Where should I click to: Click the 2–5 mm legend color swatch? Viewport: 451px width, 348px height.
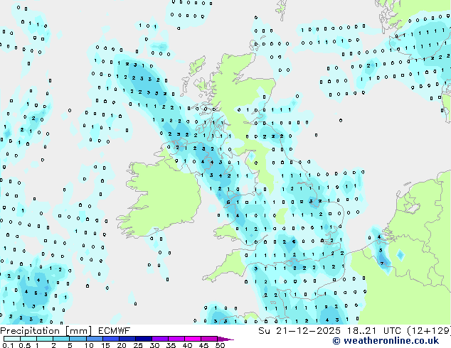coord(61,339)
